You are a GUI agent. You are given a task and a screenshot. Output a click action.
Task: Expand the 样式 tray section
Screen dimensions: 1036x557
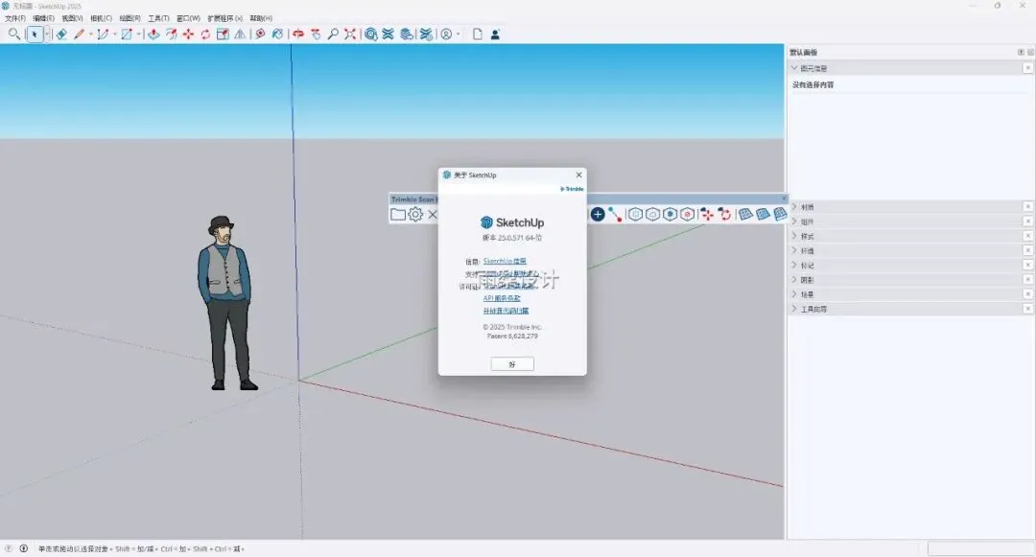[794, 236]
